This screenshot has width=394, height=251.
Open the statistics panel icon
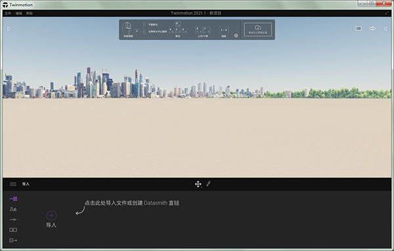point(359,29)
